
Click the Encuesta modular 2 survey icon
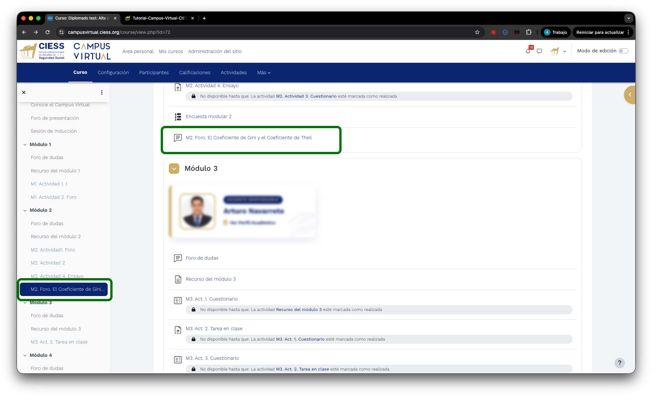[178, 117]
